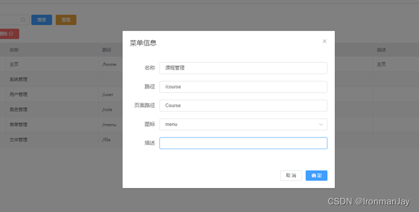Focus the 页面路径 field containing Course
The height and width of the screenshot is (212, 419).
point(243,105)
